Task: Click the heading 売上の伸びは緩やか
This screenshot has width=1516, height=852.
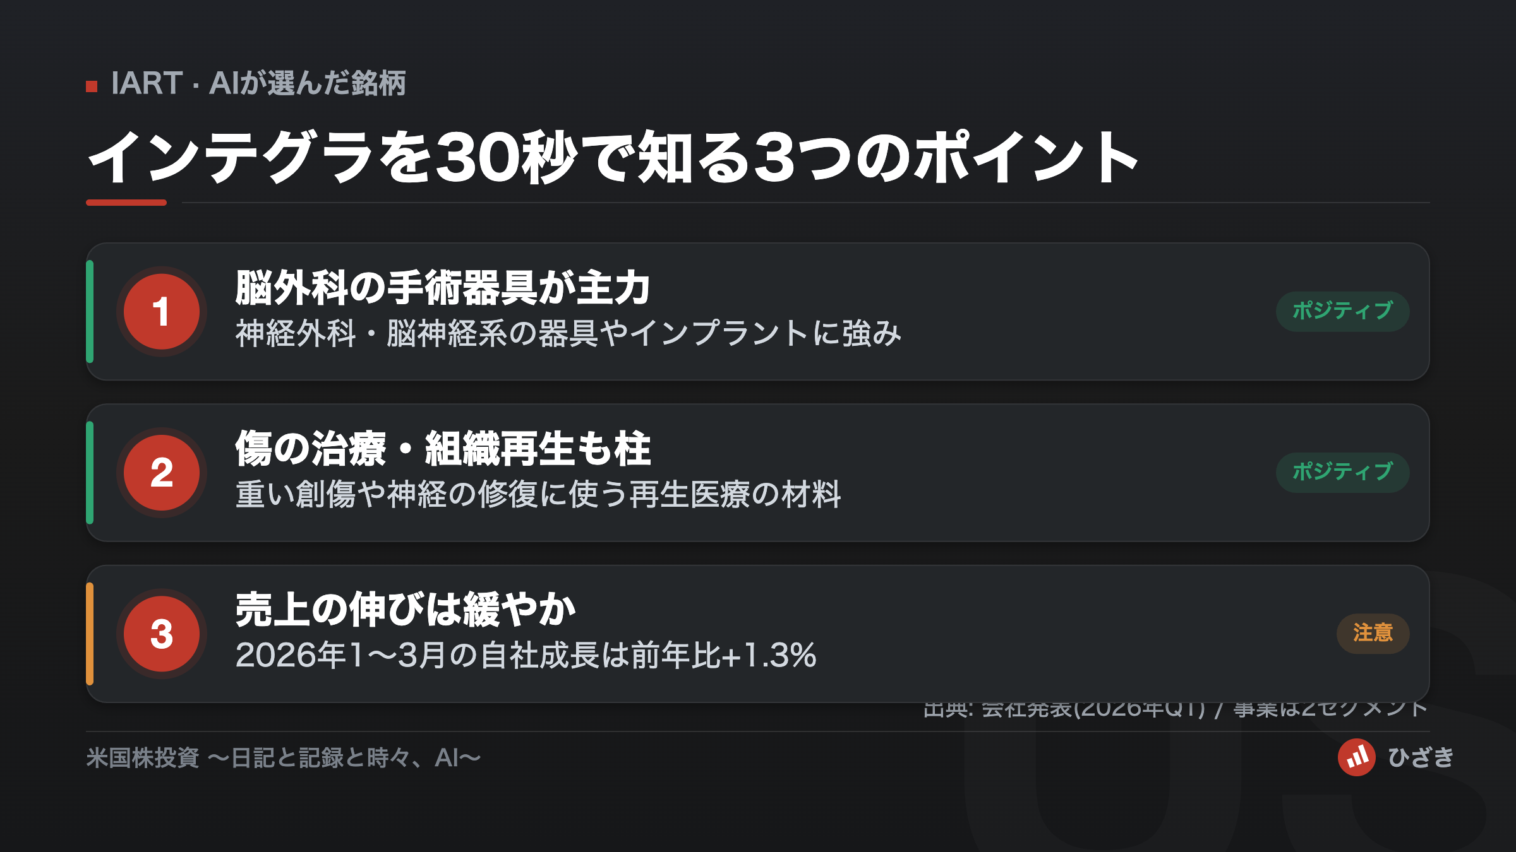Action: 405,610
